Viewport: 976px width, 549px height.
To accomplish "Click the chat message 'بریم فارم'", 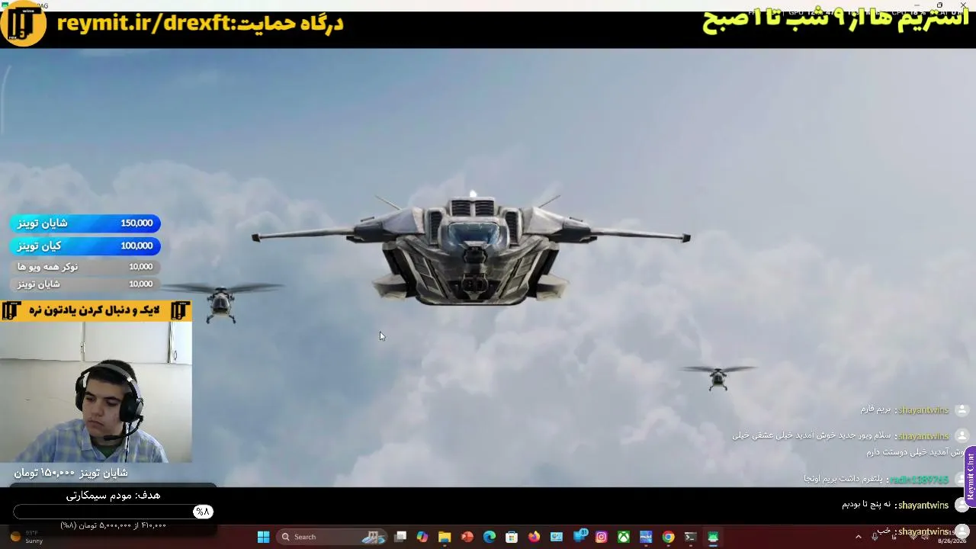I will point(876,409).
